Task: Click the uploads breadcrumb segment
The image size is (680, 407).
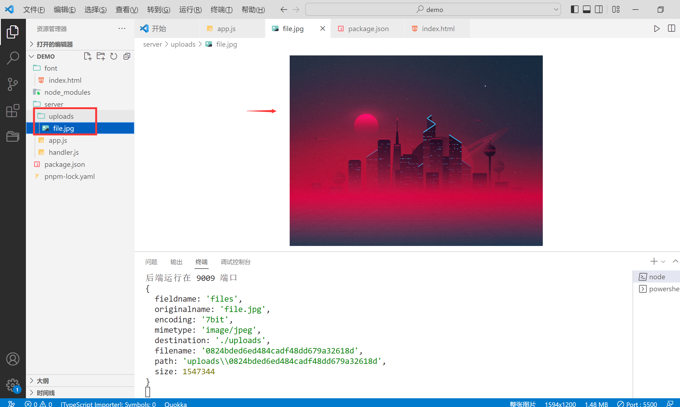Action: tap(183, 44)
